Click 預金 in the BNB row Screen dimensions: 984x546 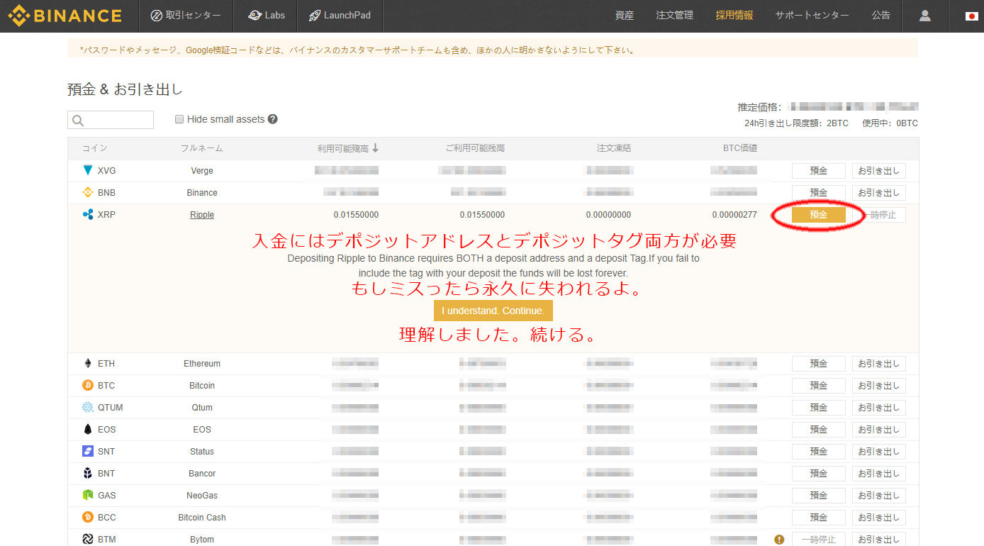tap(819, 192)
